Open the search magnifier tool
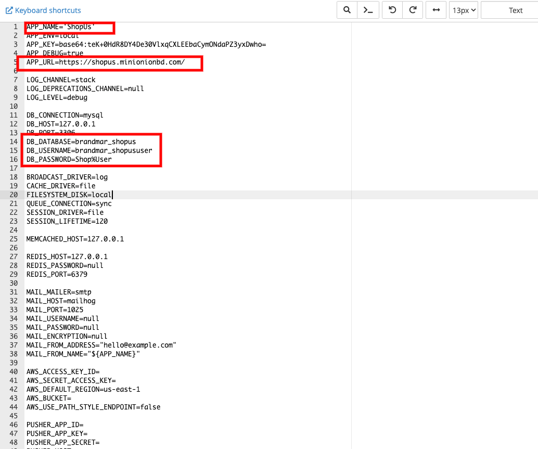 [347, 10]
